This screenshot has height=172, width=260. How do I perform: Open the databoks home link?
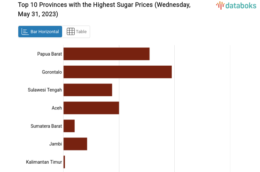pos(236,5)
